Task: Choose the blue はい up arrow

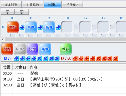Action: click(16, 59)
